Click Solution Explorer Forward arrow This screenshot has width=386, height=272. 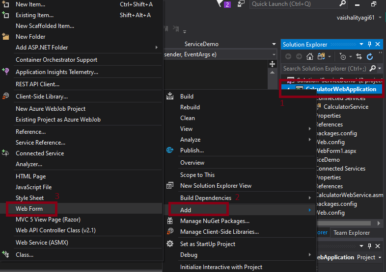[x=299, y=57]
